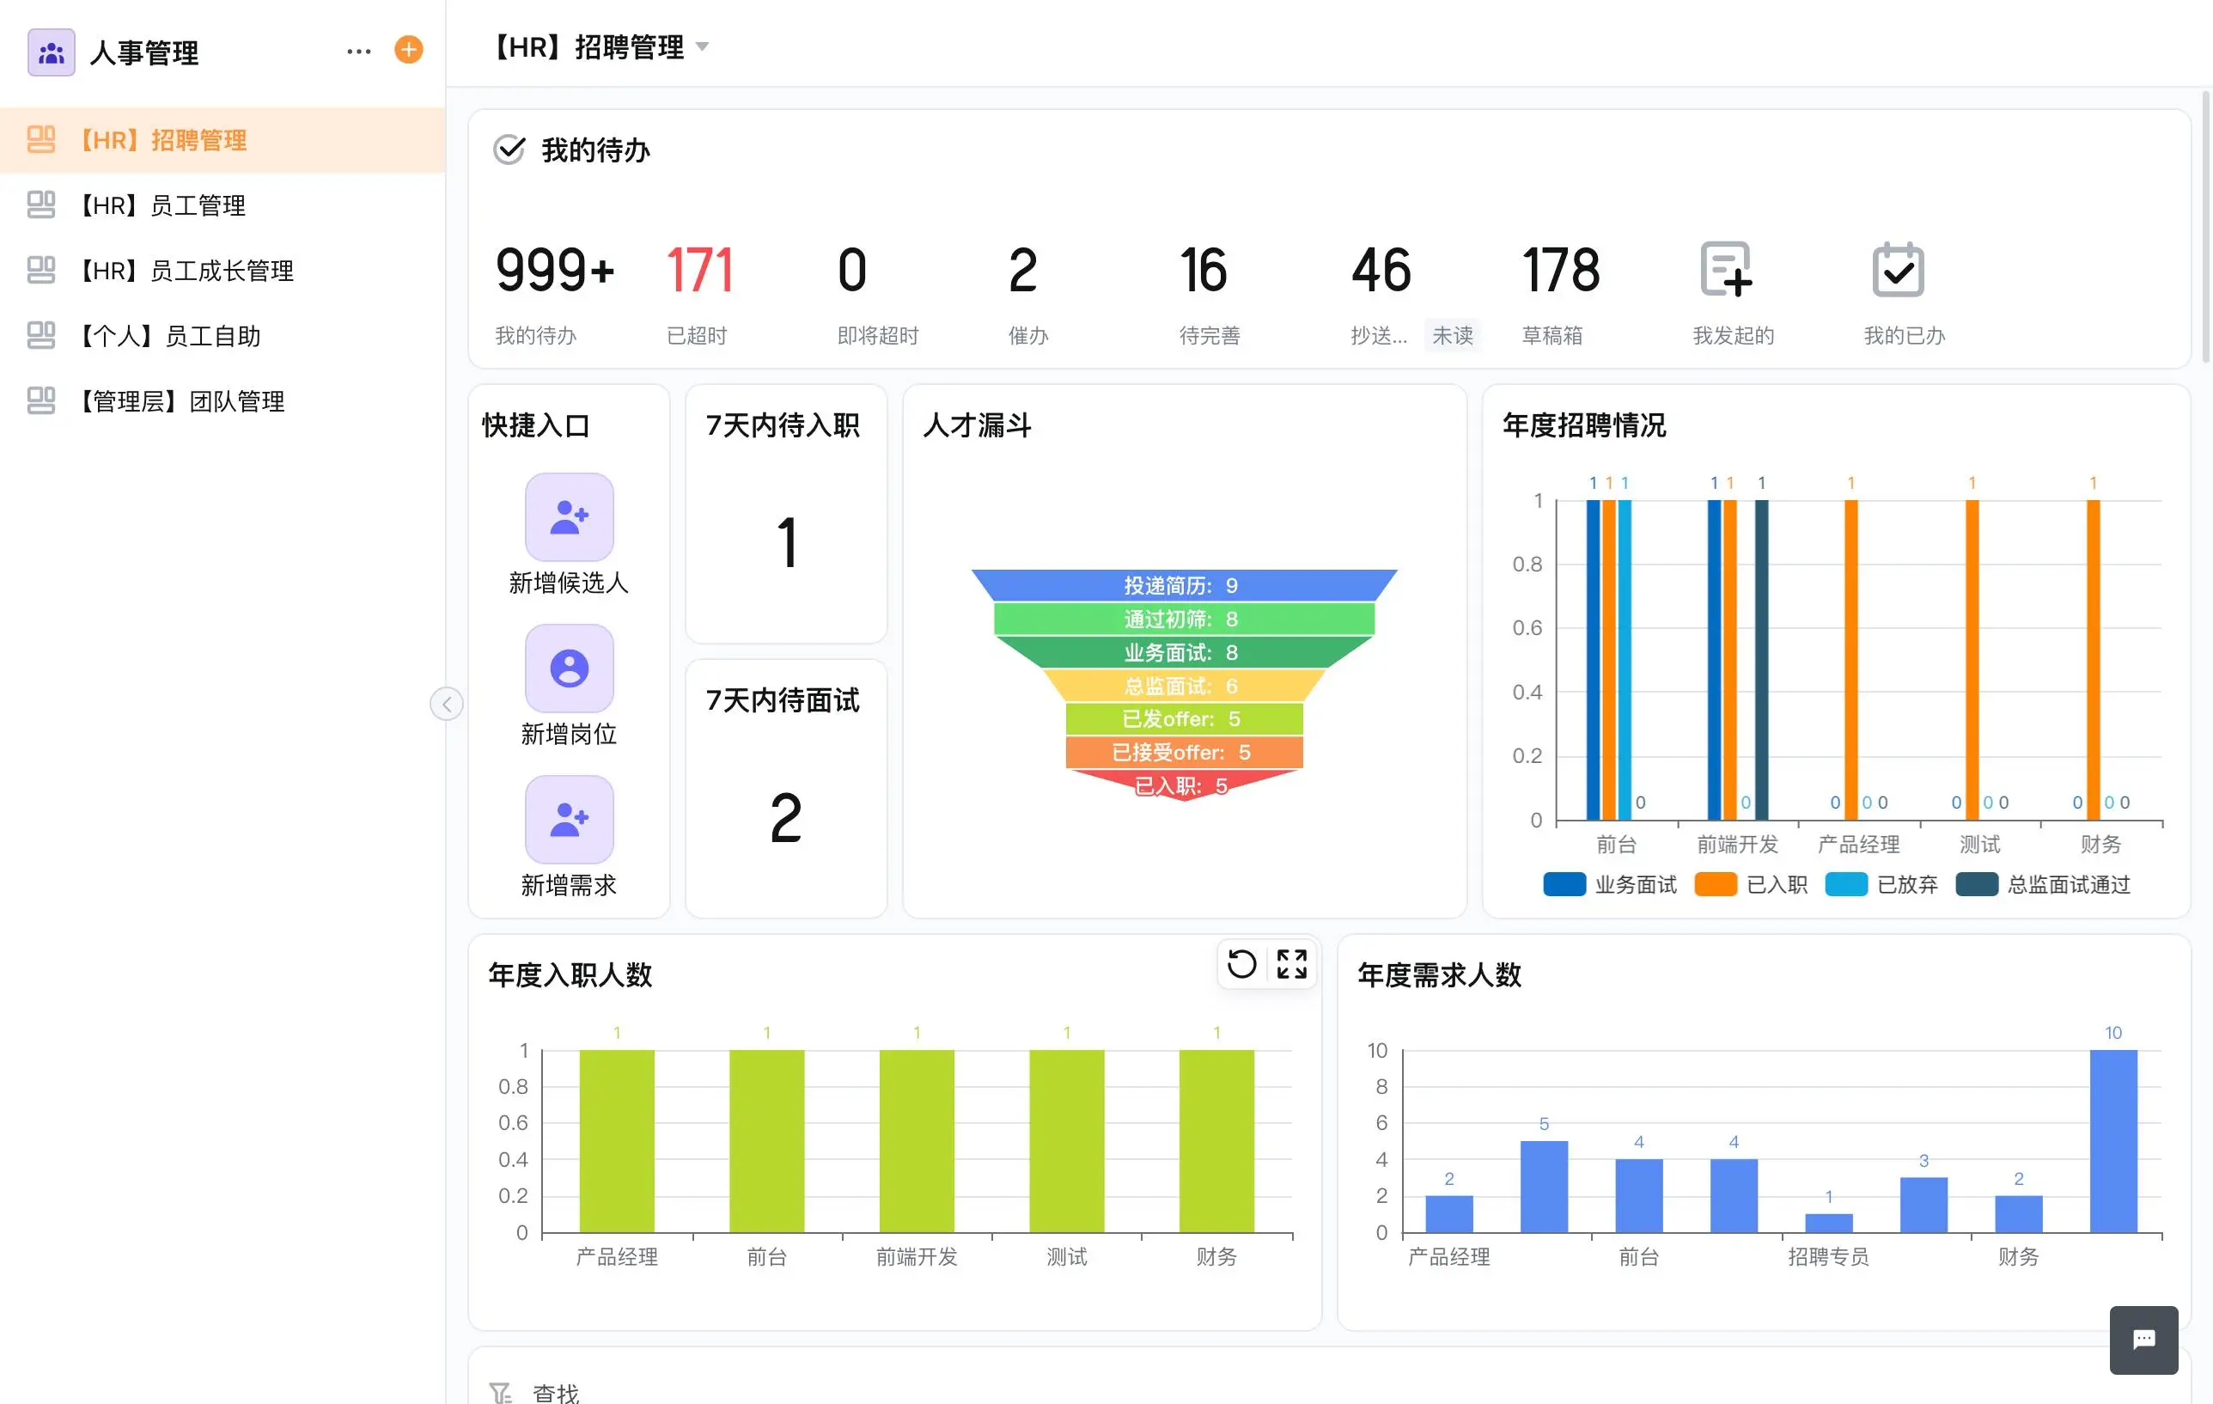This screenshot has width=2213, height=1404.
Task: Open 【管理层】团队管理 in sidebar
Action: 223,401
